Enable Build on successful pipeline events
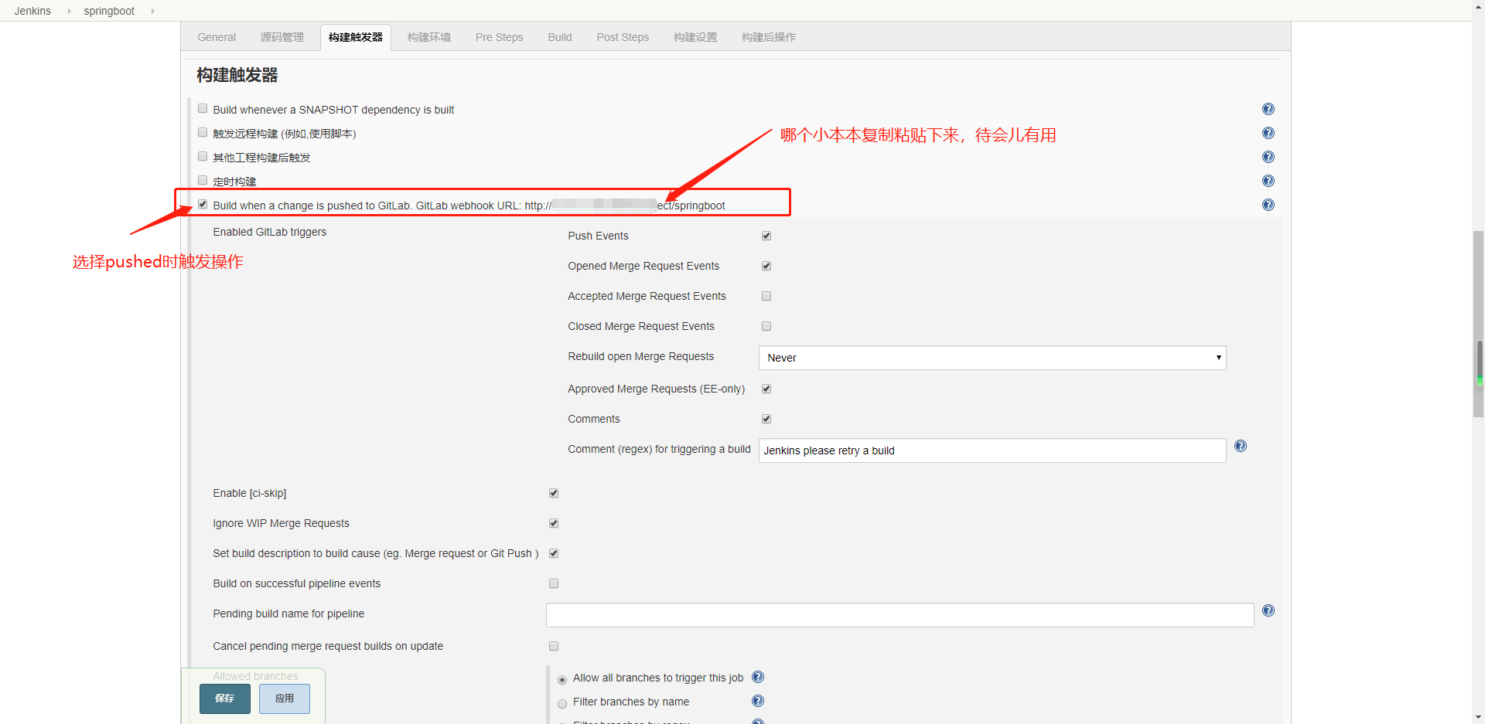 (554, 583)
